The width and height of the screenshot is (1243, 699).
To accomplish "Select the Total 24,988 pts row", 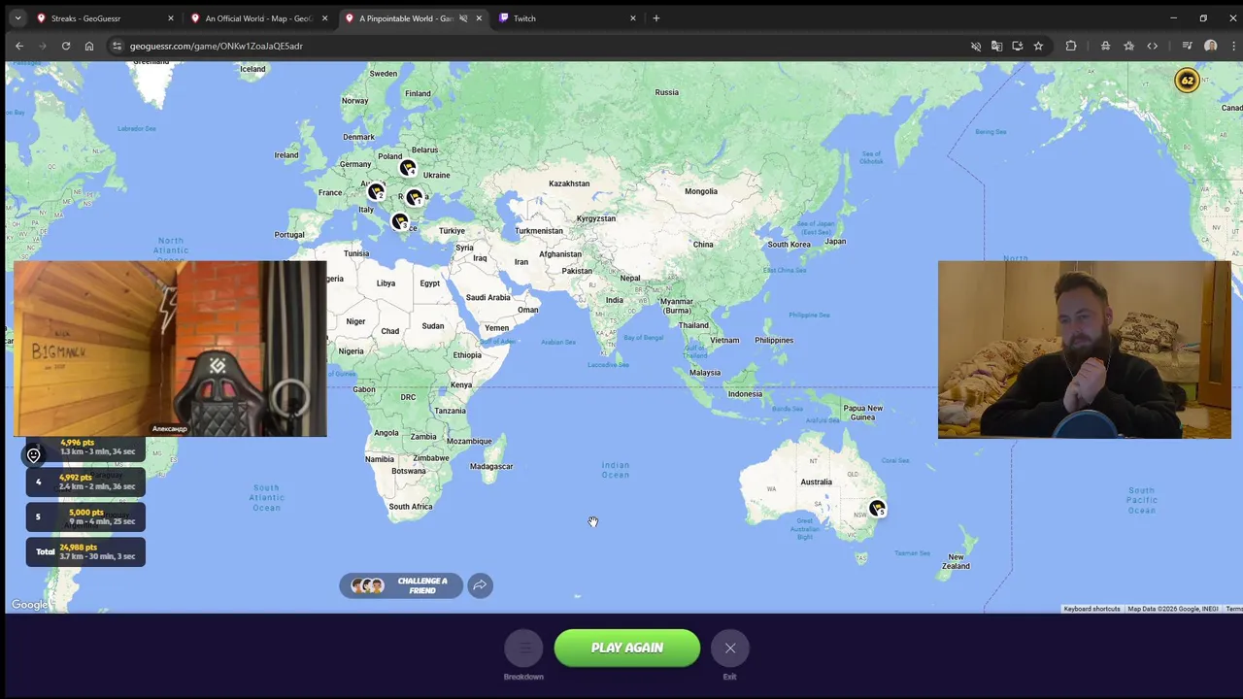I will 85,551.
